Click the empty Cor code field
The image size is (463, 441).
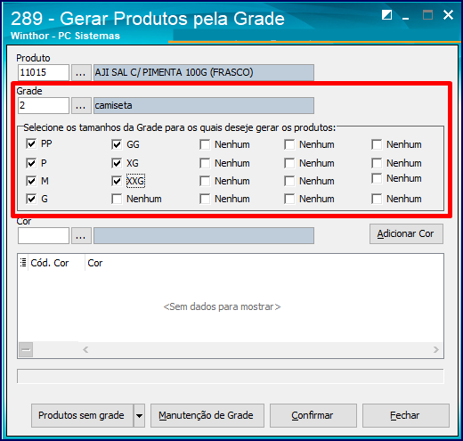pos(44,236)
